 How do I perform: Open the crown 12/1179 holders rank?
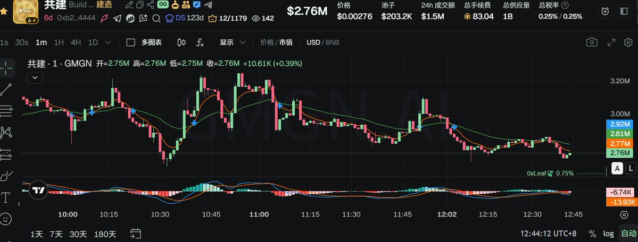click(227, 18)
